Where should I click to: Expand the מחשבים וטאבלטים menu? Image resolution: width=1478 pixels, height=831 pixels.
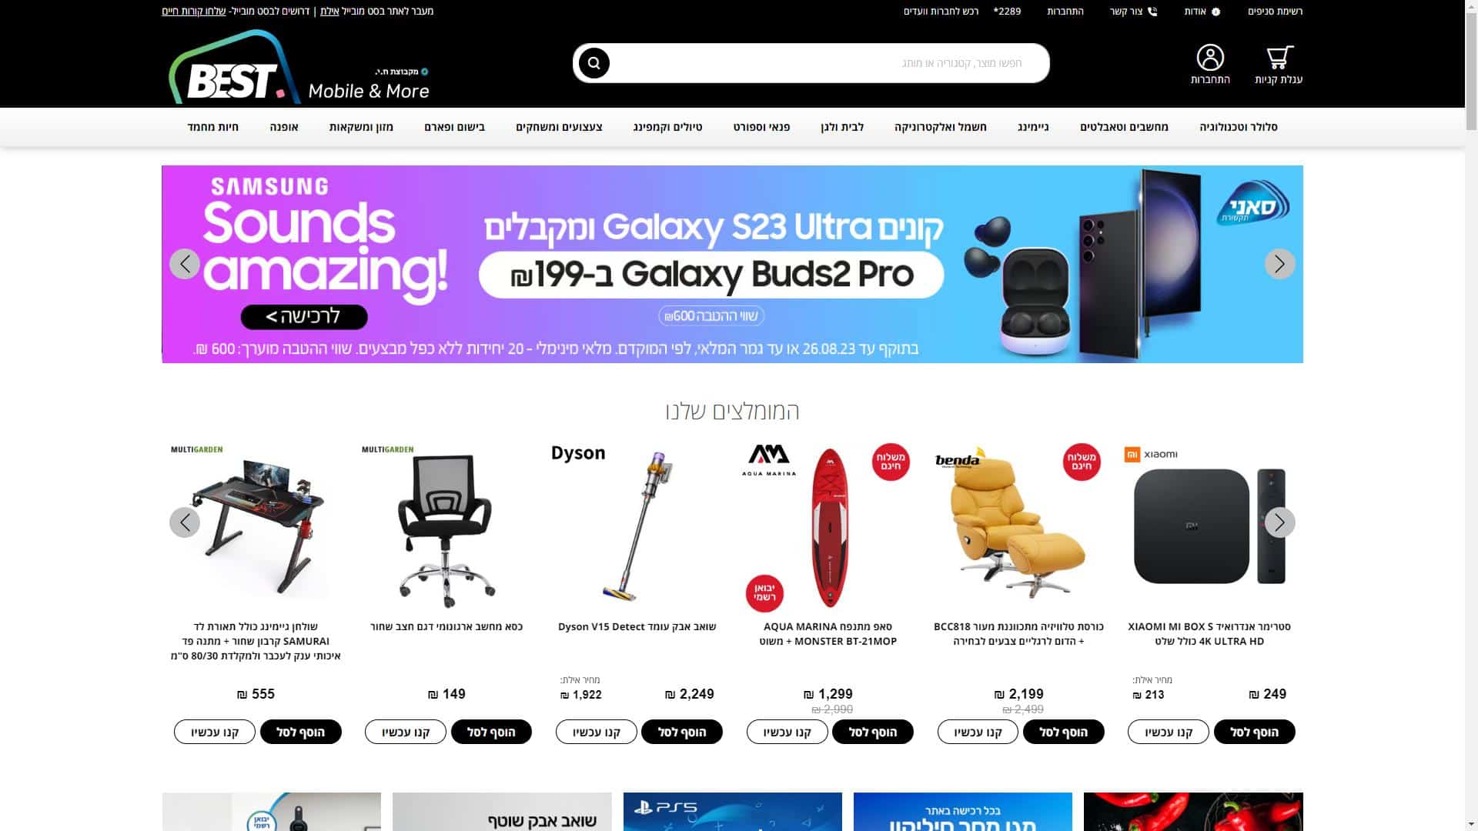tap(1124, 127)
